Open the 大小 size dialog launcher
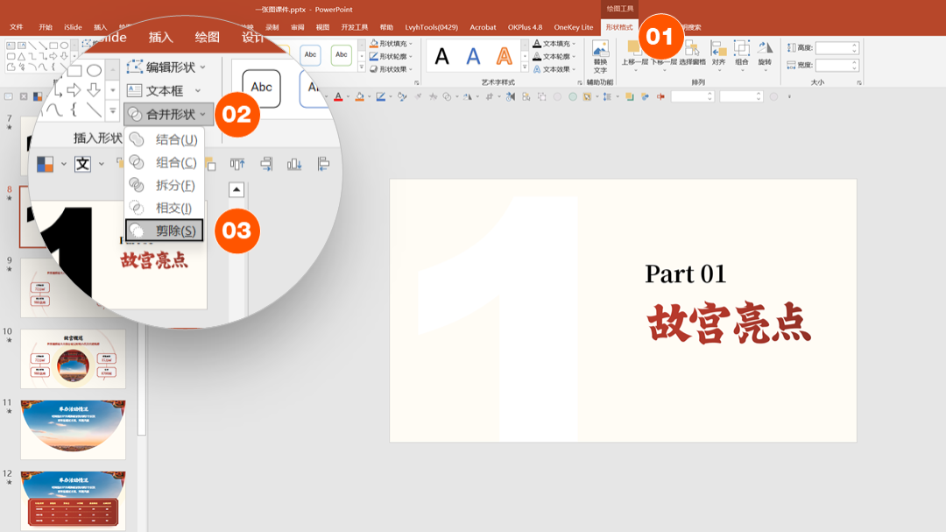 (859, 82)
